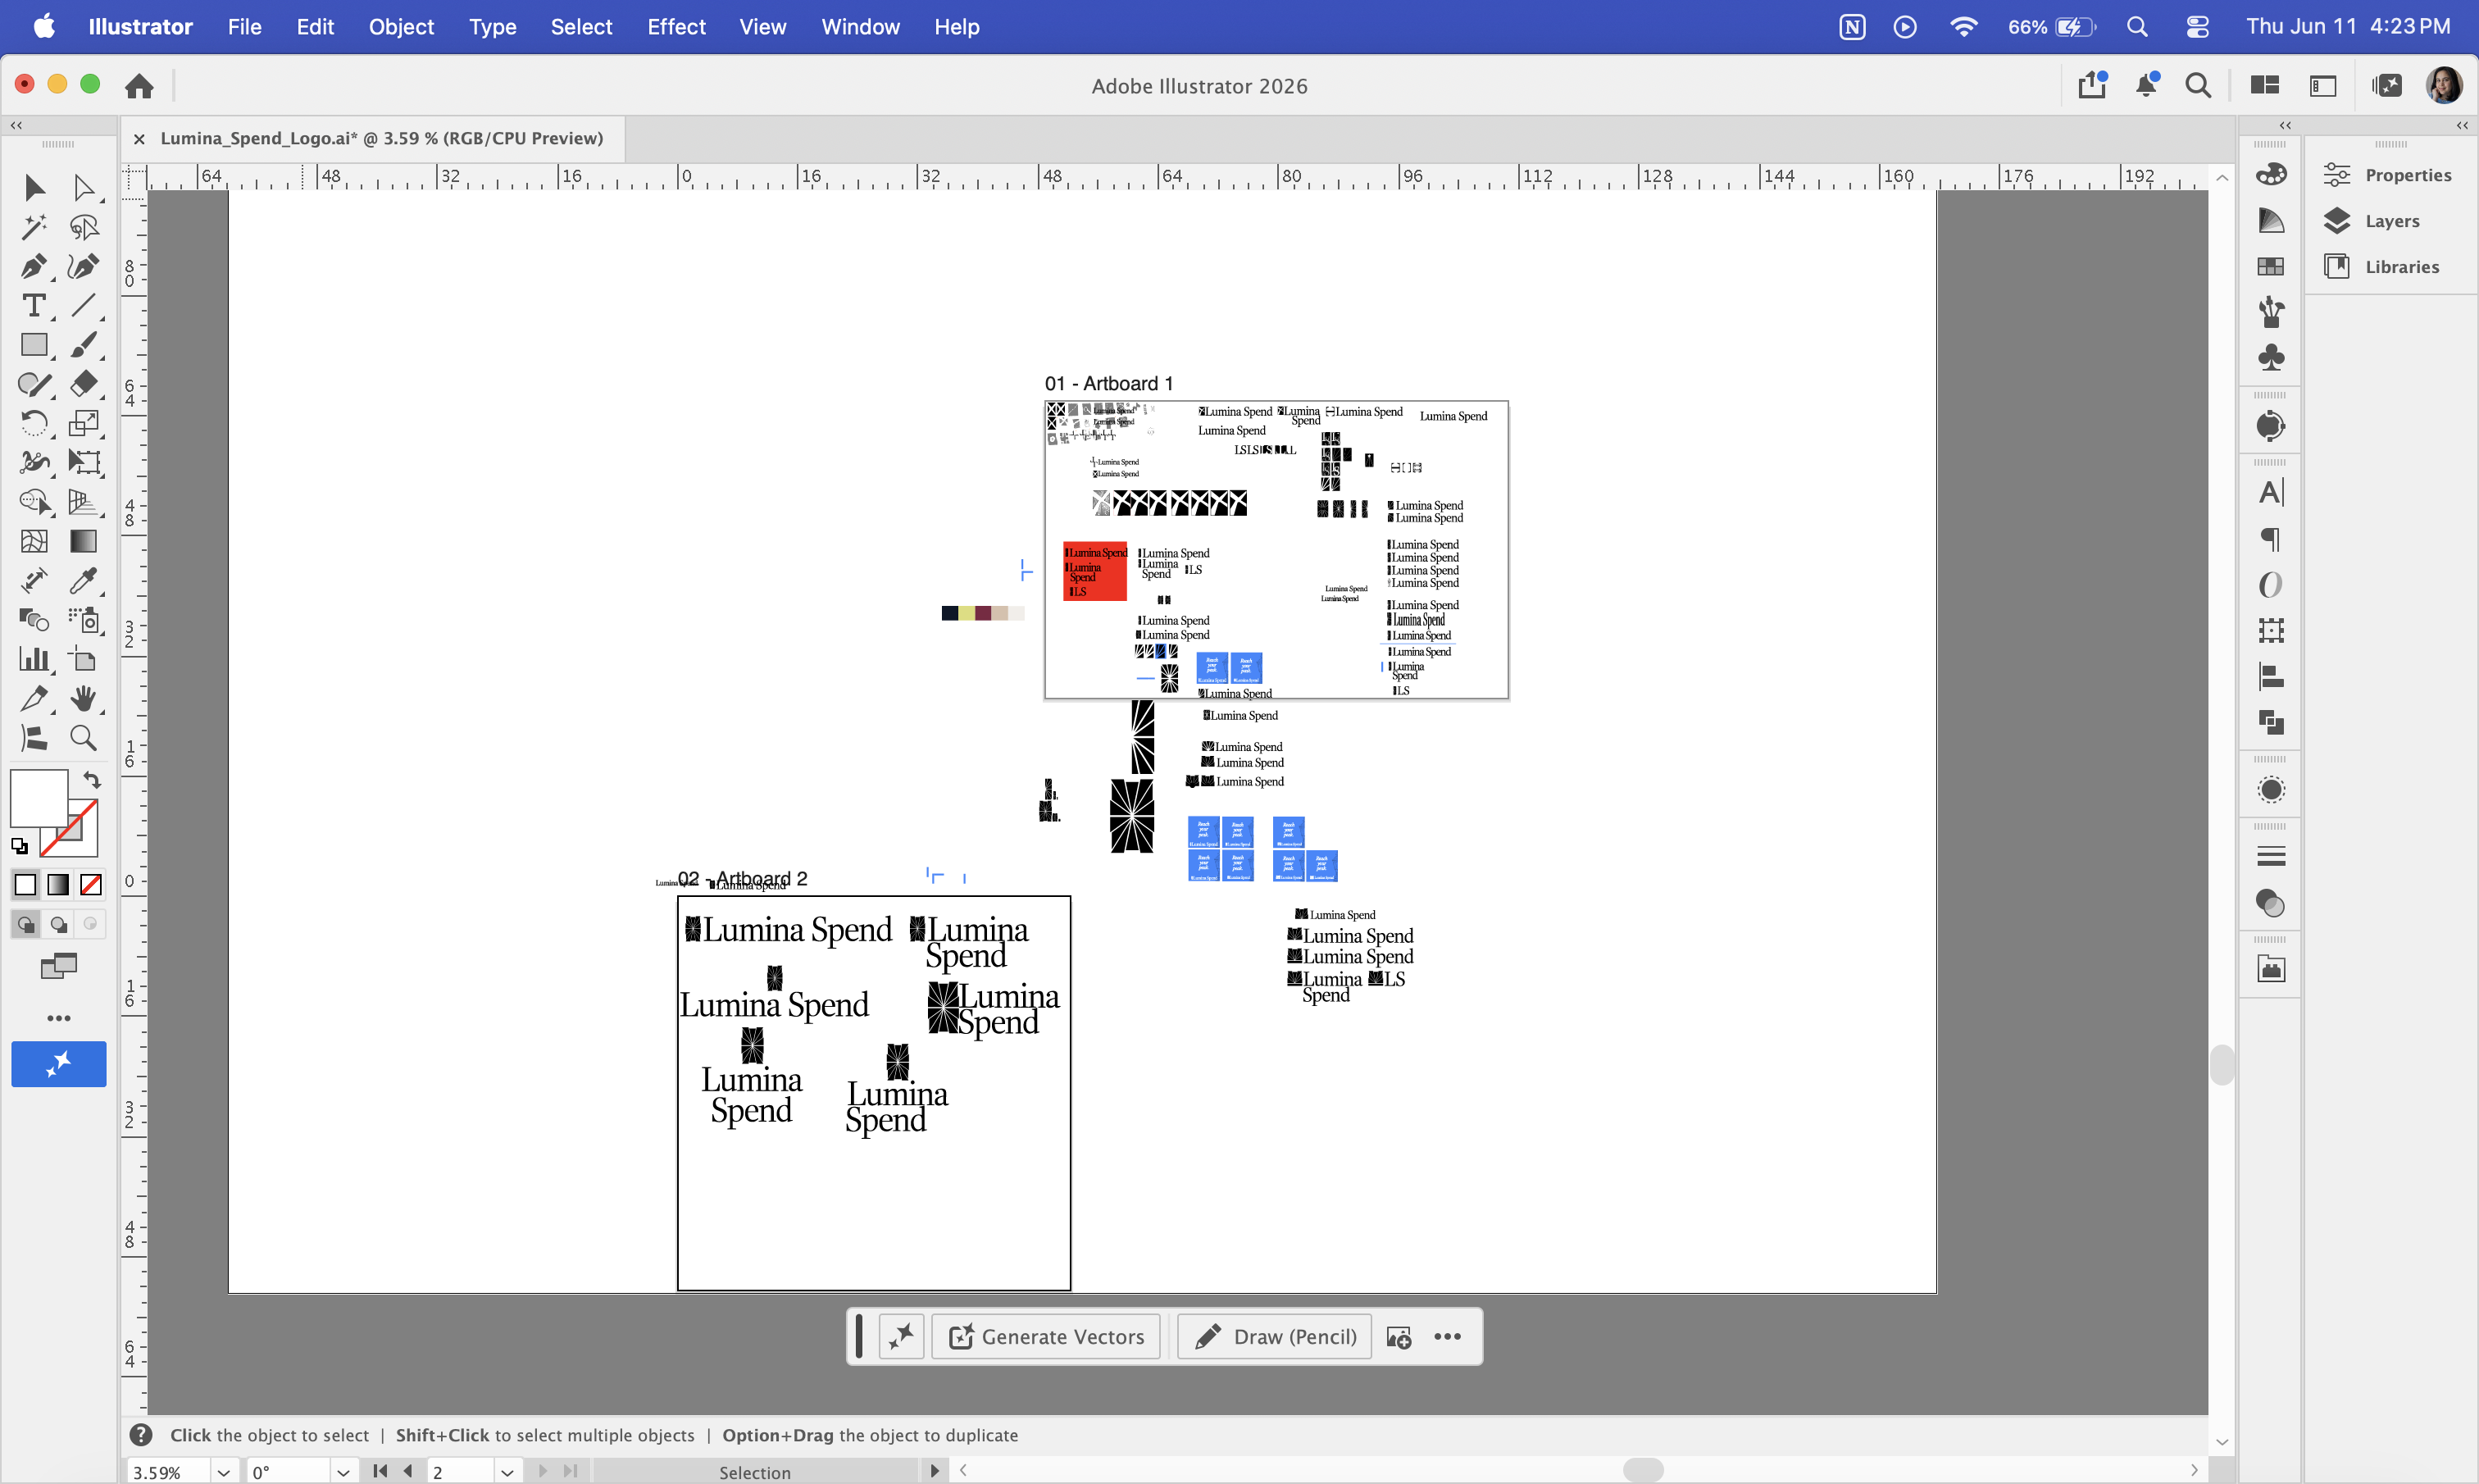2479x1484 pixels.
Task: Click the Home screen icon
Action: click(x=139, y=86)
